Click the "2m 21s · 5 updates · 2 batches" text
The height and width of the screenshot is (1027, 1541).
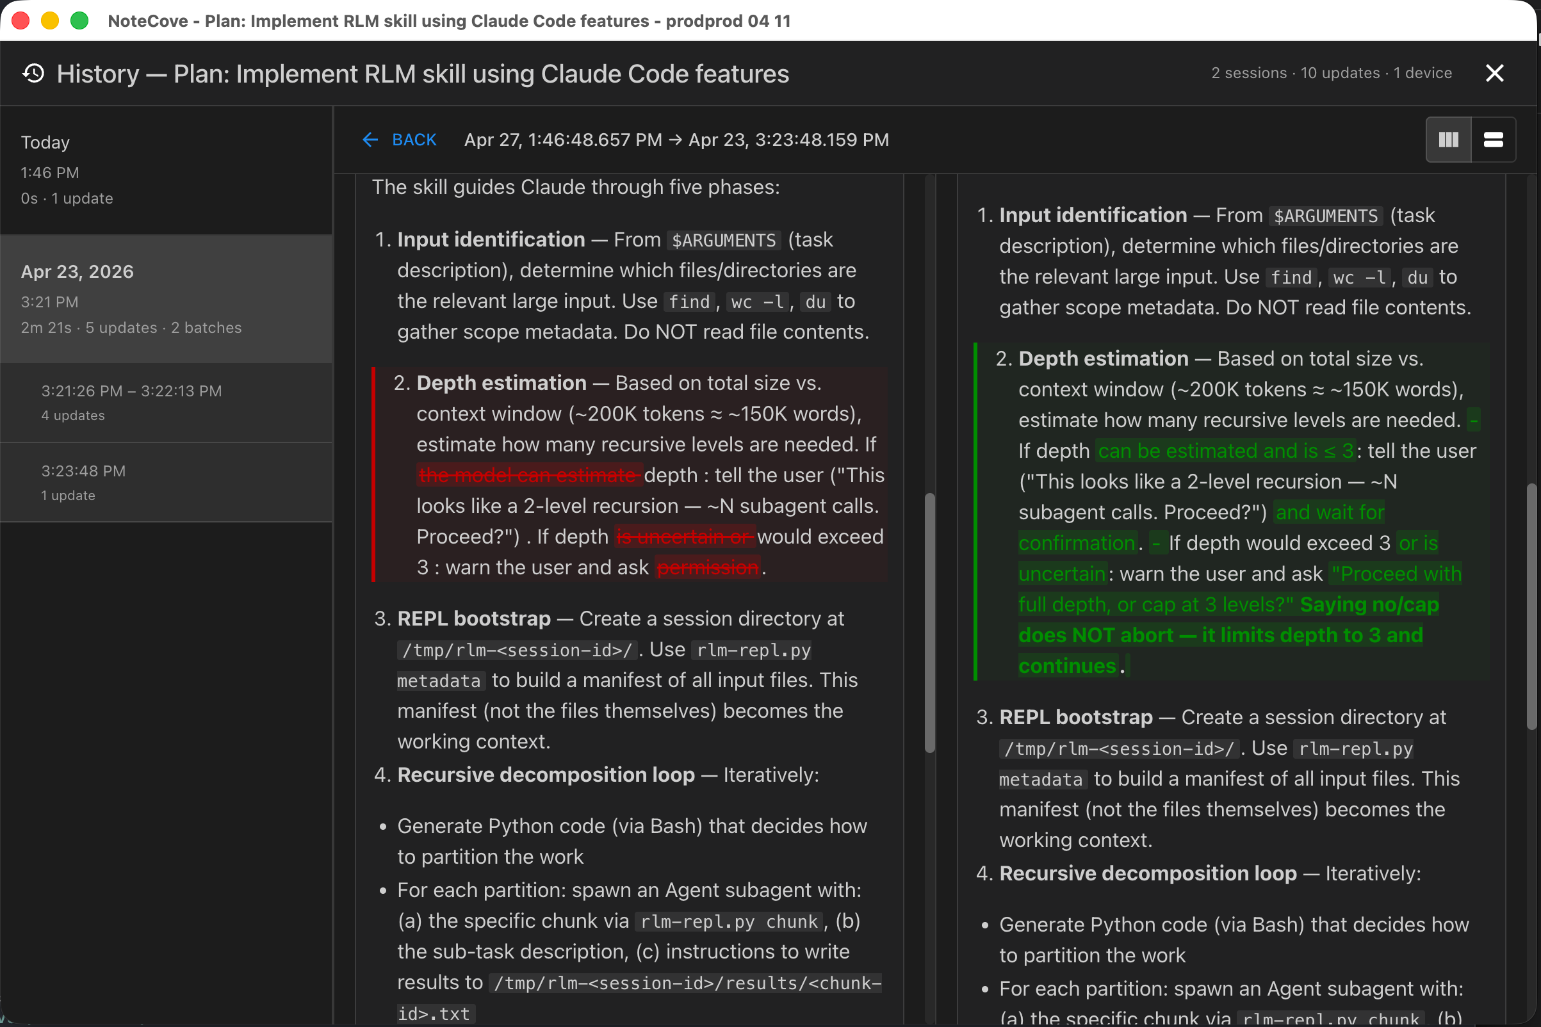tap(131, 327)
